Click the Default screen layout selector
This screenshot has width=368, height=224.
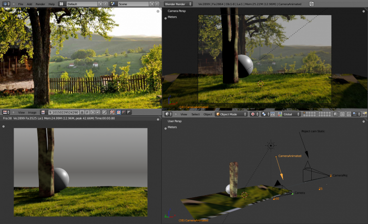coord(78,4)
